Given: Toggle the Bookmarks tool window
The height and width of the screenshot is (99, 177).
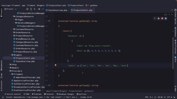Looking at the screenshot, I should click(1, 65).
